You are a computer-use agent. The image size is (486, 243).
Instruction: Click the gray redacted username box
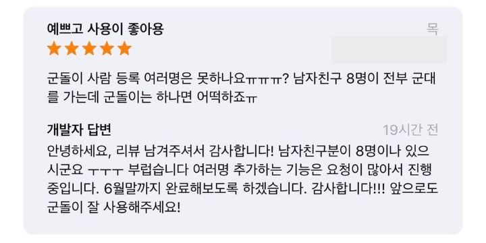389,50
